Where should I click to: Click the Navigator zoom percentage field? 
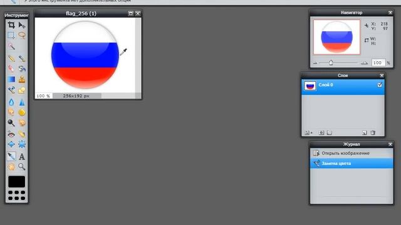[378, 62]
